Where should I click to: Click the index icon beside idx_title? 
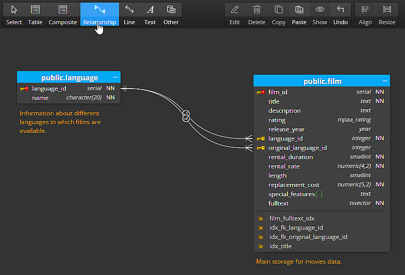(261, 247)
